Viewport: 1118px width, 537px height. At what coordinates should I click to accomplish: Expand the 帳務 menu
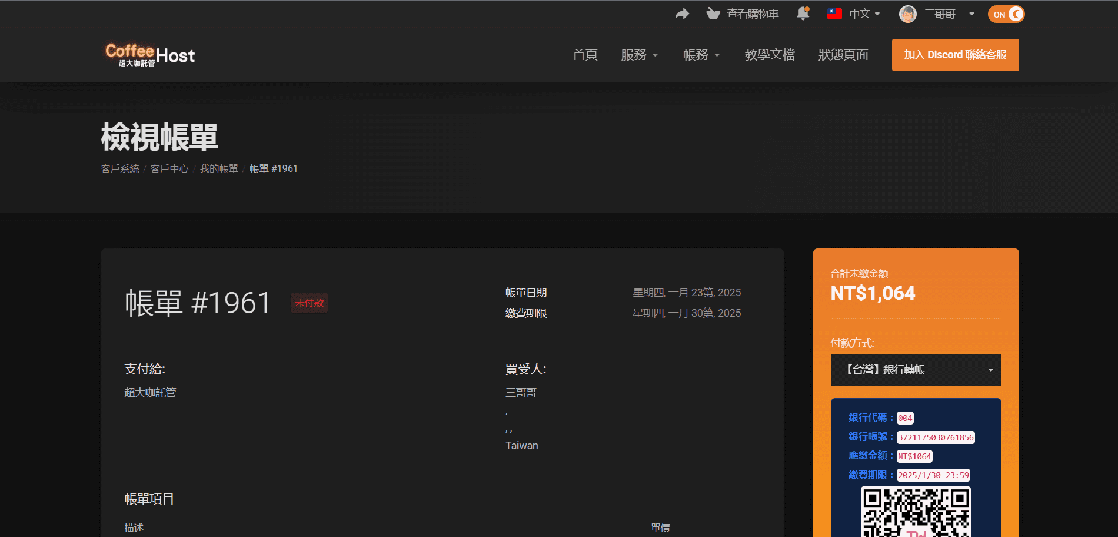701,55
